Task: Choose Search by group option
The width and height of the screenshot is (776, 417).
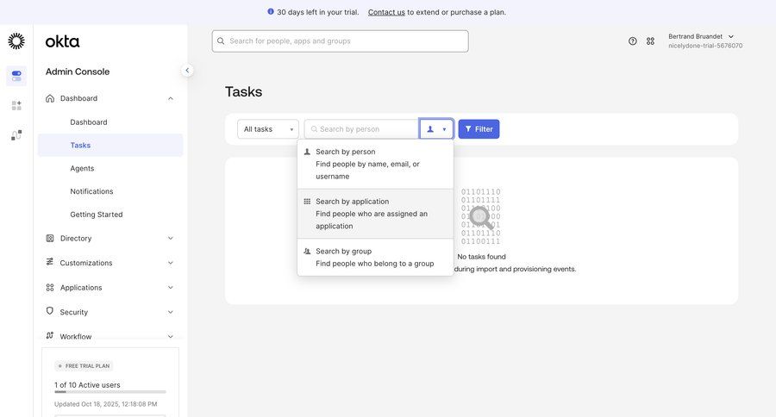Action: point(375,258)
